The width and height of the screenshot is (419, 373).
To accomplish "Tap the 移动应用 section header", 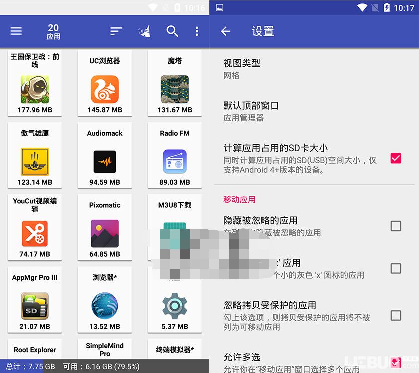I will (x=239, y=199).
